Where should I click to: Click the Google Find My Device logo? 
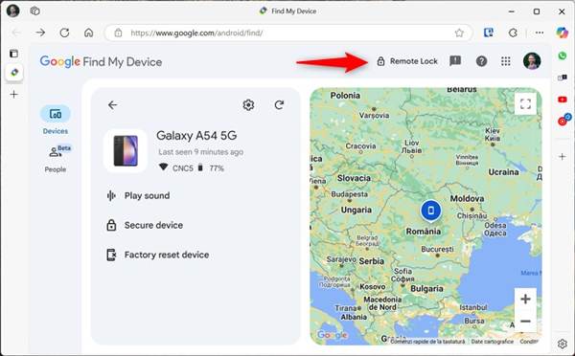click(101, 61)
